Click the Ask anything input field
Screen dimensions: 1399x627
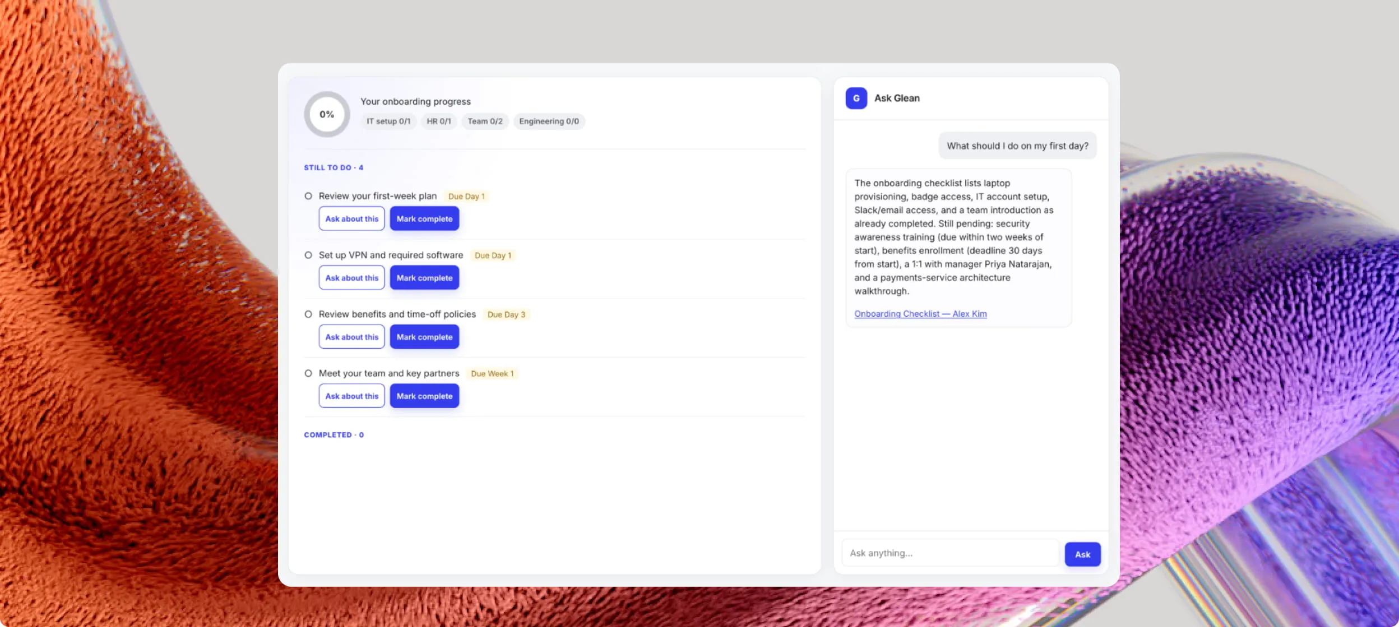pyautogui.click(x=950, y=553)
